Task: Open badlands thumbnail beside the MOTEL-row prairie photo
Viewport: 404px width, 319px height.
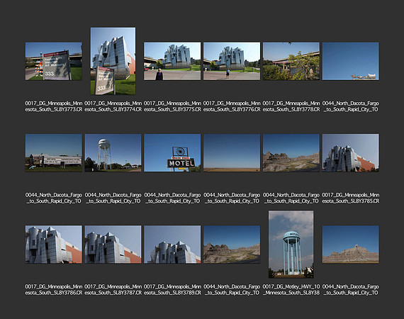Action: (x=291, y=153)
